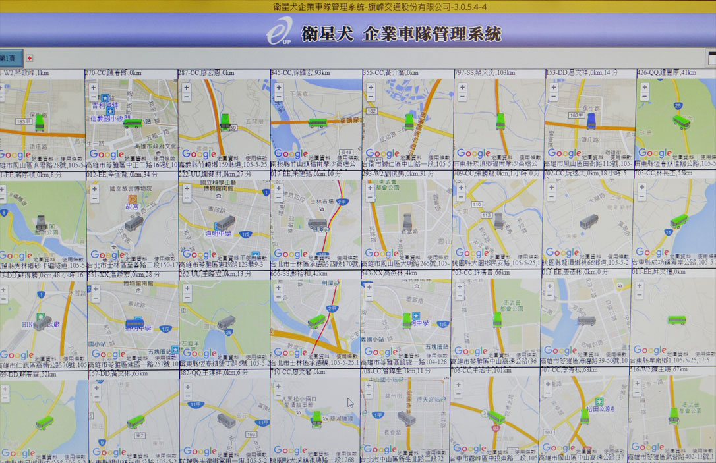This screenshot has width=716, height=463.
Task: Click the green bus in the 707-CC map
Action: [585, 416]
